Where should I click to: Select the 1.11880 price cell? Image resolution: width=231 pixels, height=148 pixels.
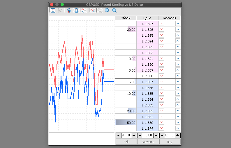click(147, 122)
